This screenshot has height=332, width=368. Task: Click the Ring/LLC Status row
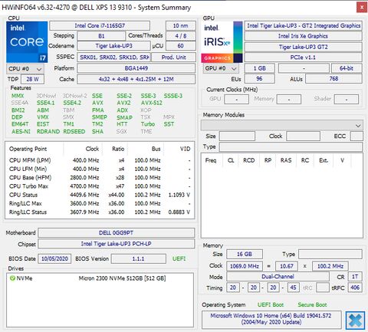pos(100,212)
